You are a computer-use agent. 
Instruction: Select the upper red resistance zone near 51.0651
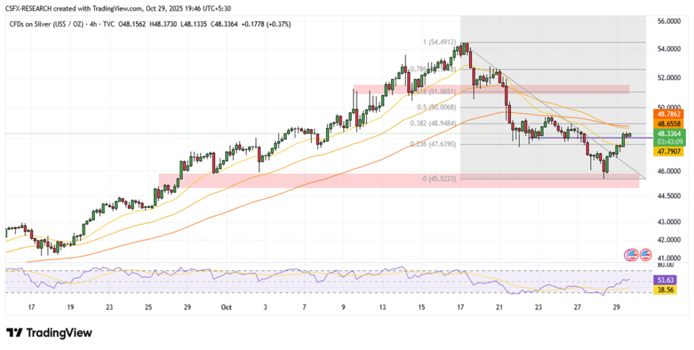pyautogui.click(x=491, y=89)
